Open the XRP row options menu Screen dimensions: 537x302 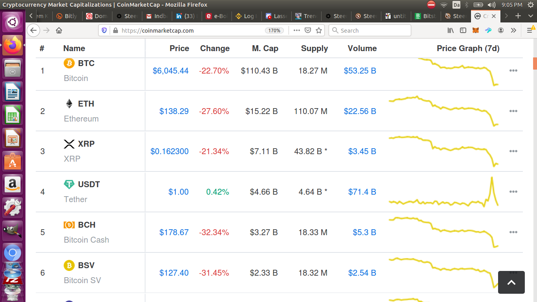point(513,151)
